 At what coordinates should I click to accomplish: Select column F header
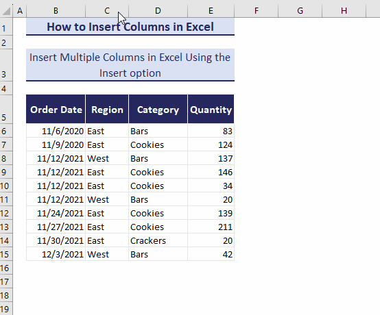256,11
